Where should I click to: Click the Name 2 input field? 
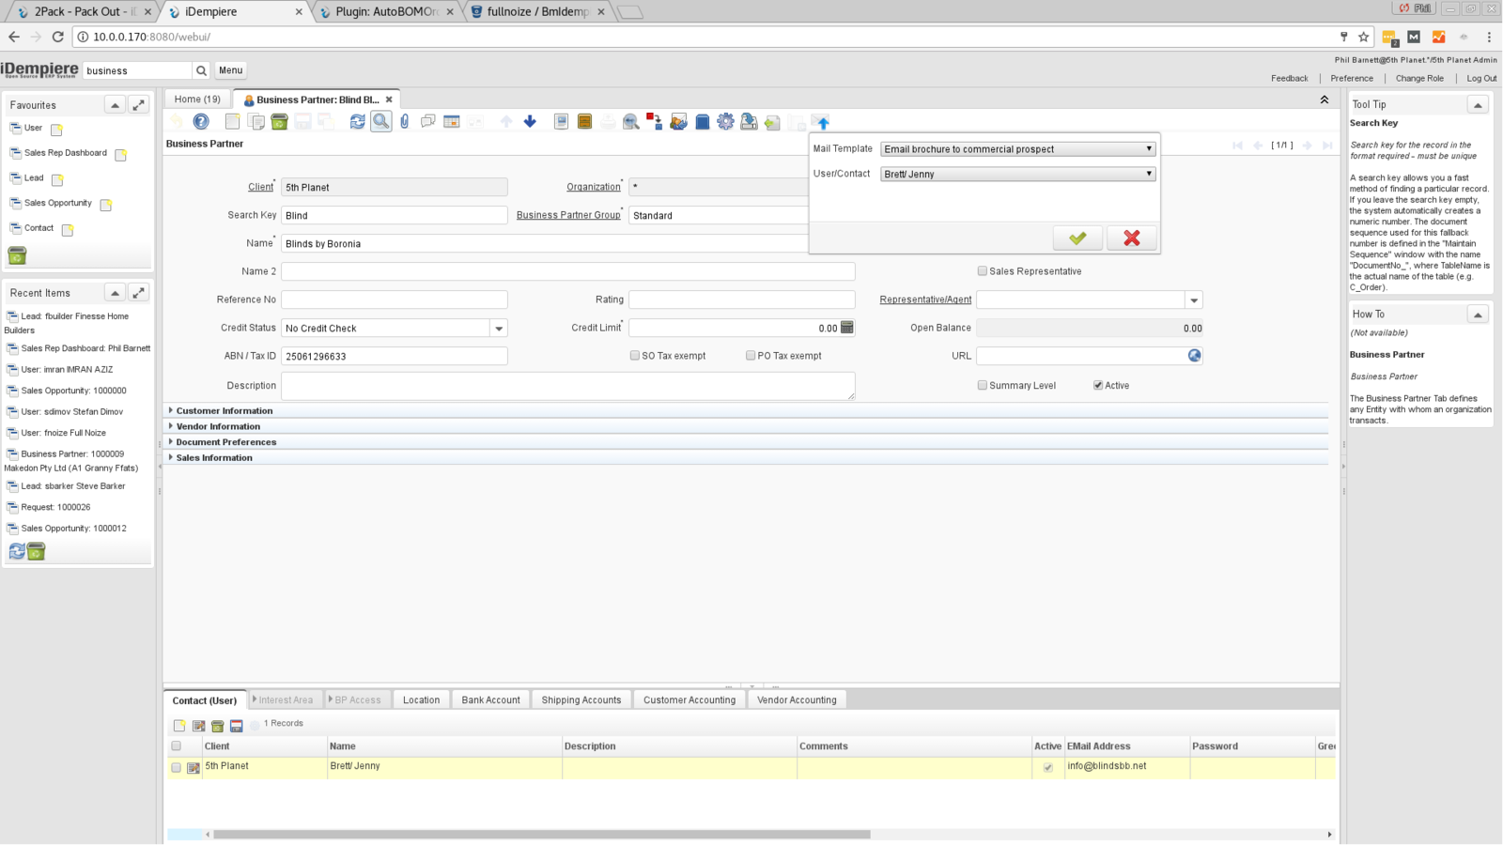pos(567,271)
